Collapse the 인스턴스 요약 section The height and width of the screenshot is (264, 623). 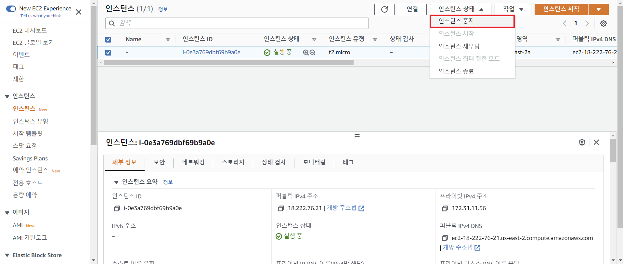tap(116, 182)
